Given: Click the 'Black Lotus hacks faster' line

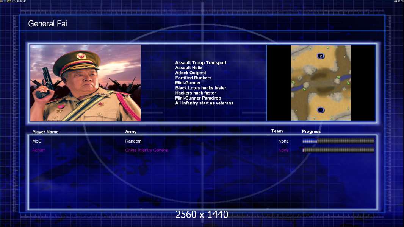Looking at the screenshot, I should click(201, 88).
